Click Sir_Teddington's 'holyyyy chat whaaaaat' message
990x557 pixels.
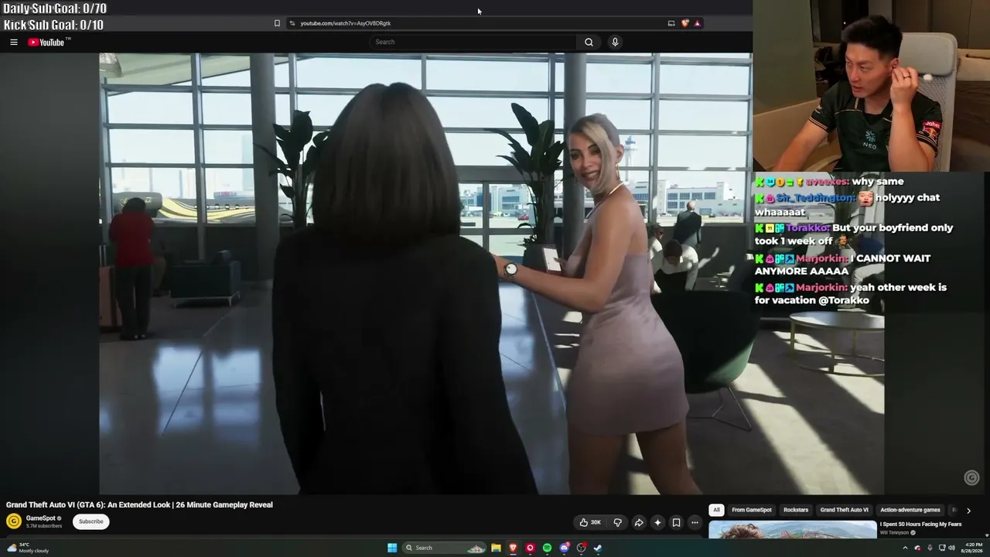coord(848,204)
